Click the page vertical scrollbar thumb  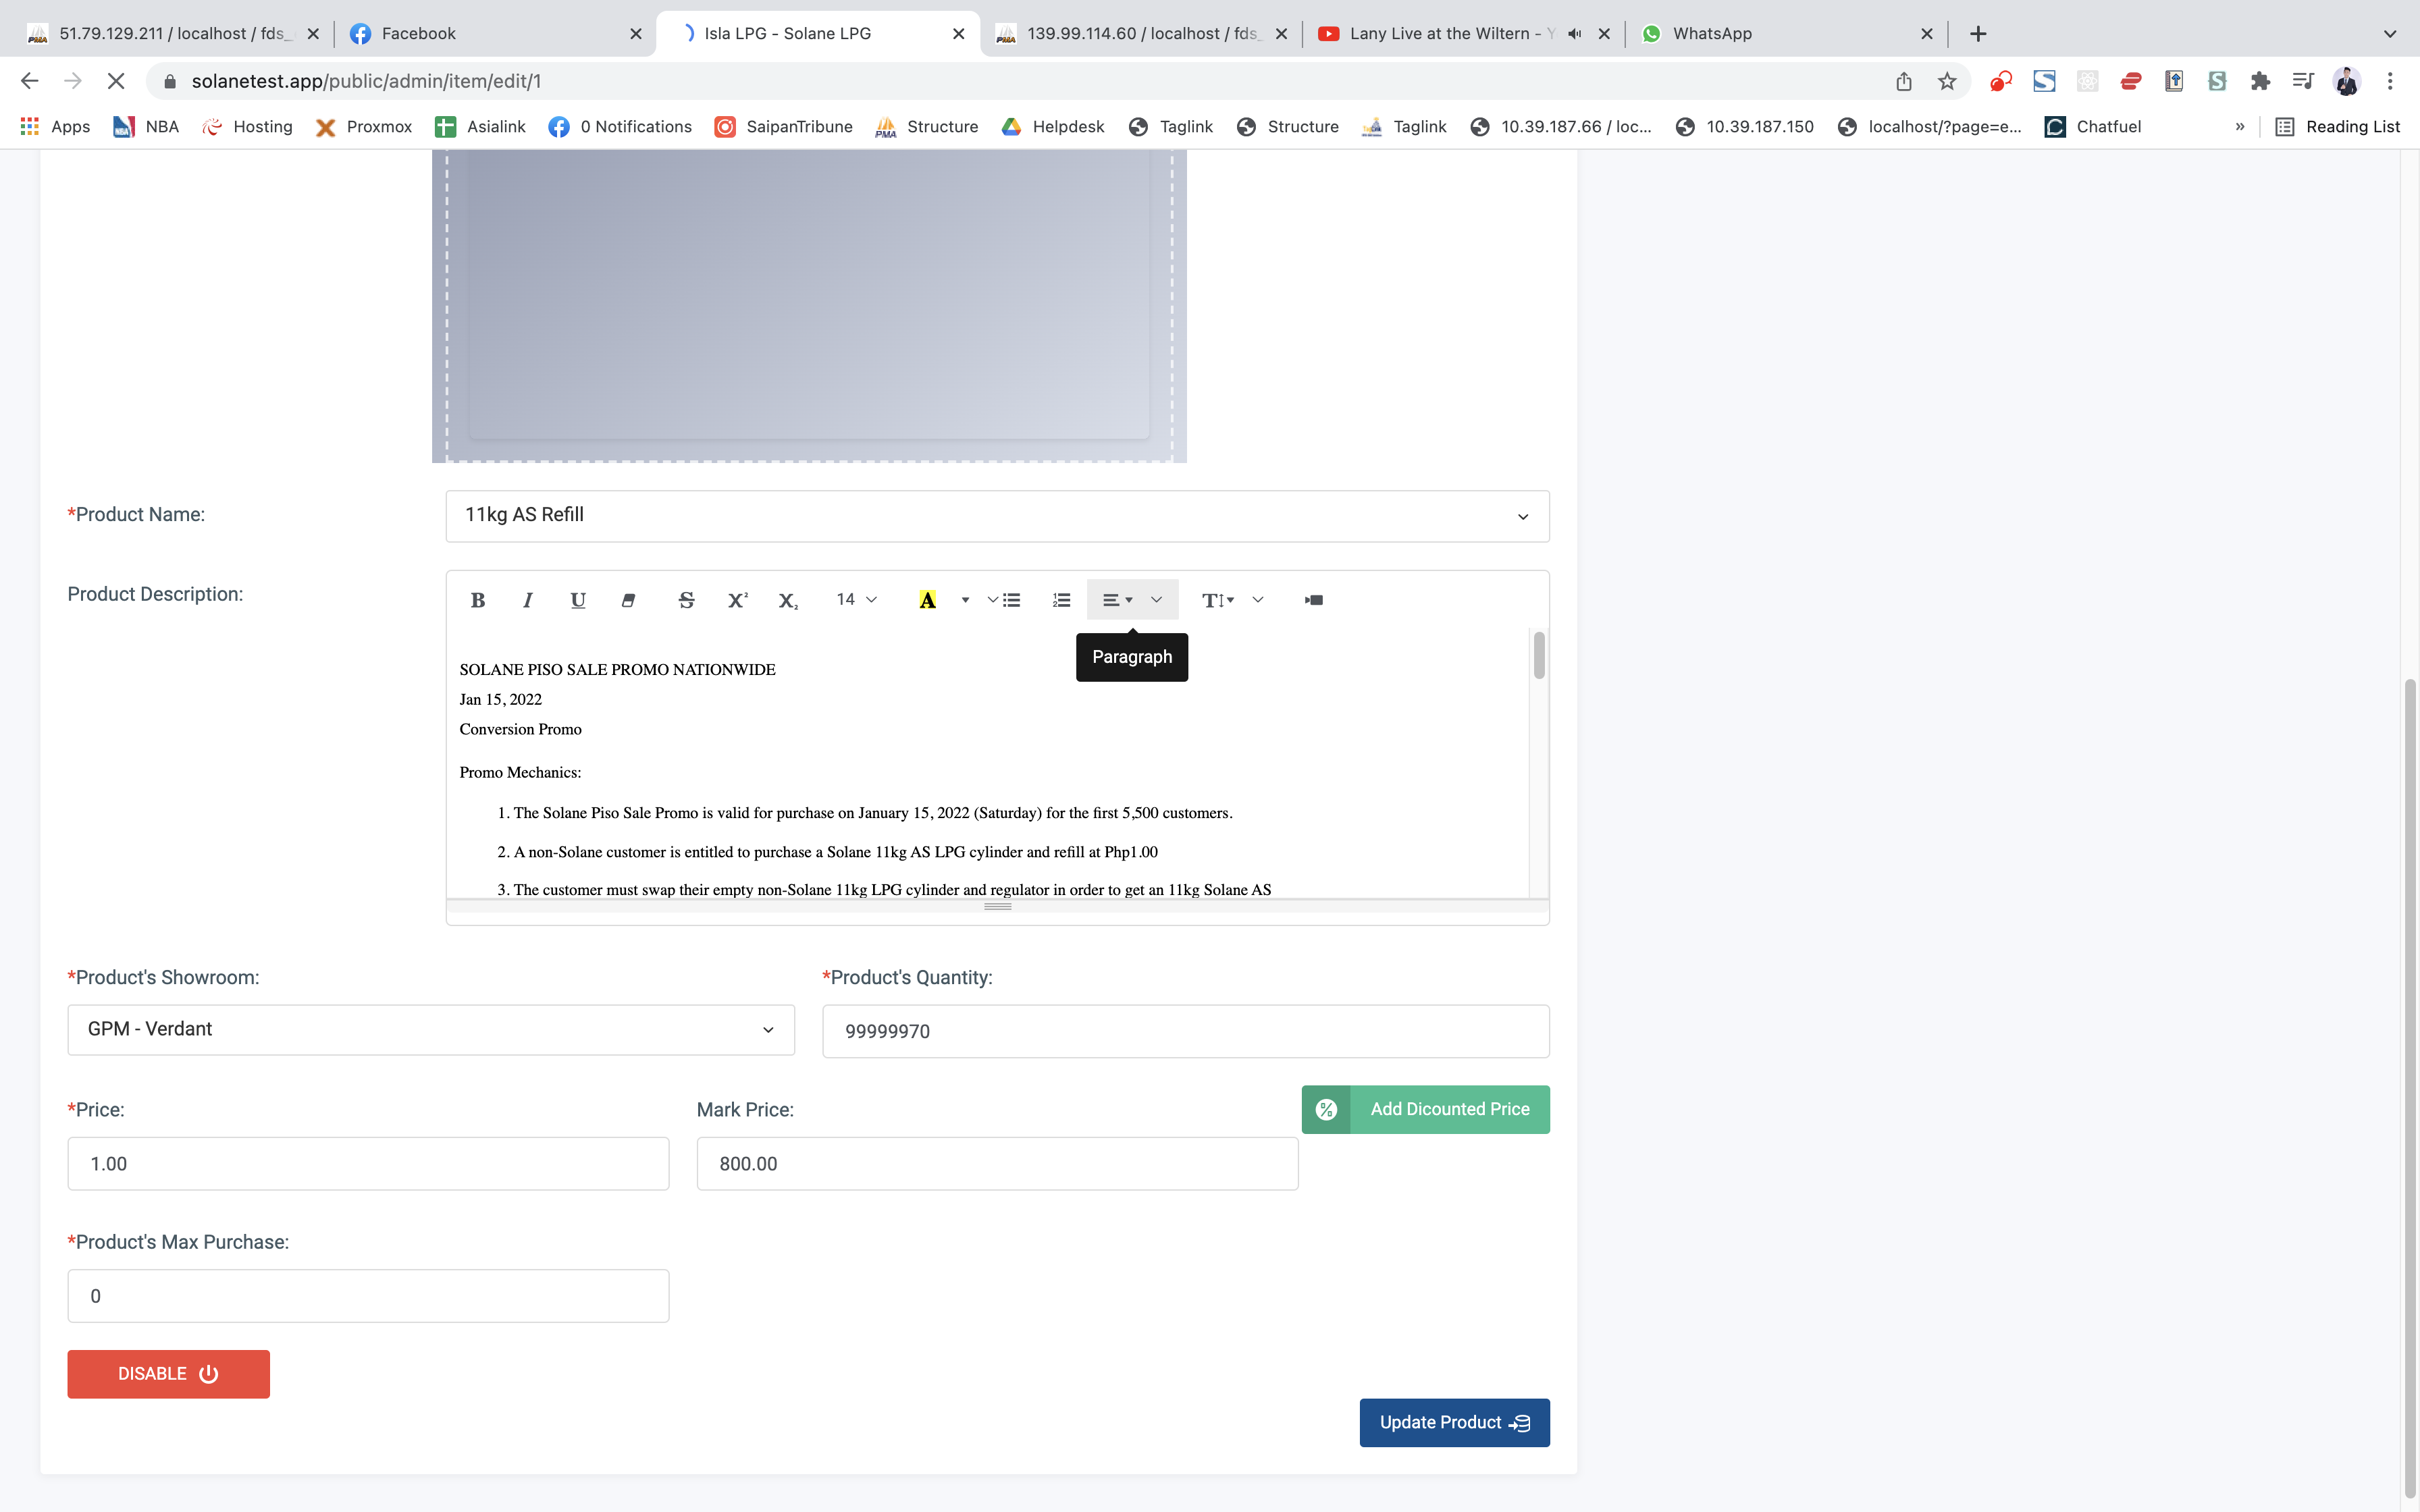click(x=2410, y=1090)
